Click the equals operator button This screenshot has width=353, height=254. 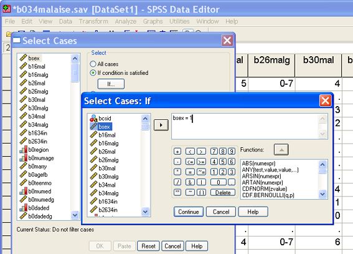[190, 172]
